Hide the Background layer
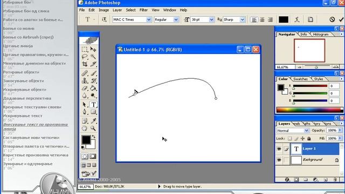Viewport: 345px width, 194px height. tap(279, 160)
